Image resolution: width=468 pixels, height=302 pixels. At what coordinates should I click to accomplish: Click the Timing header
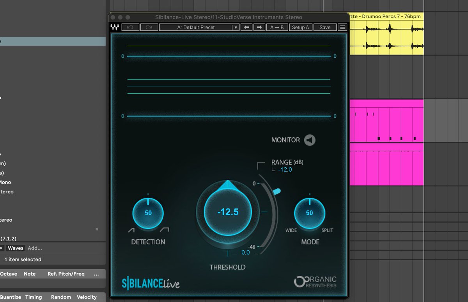click(34, 297)
